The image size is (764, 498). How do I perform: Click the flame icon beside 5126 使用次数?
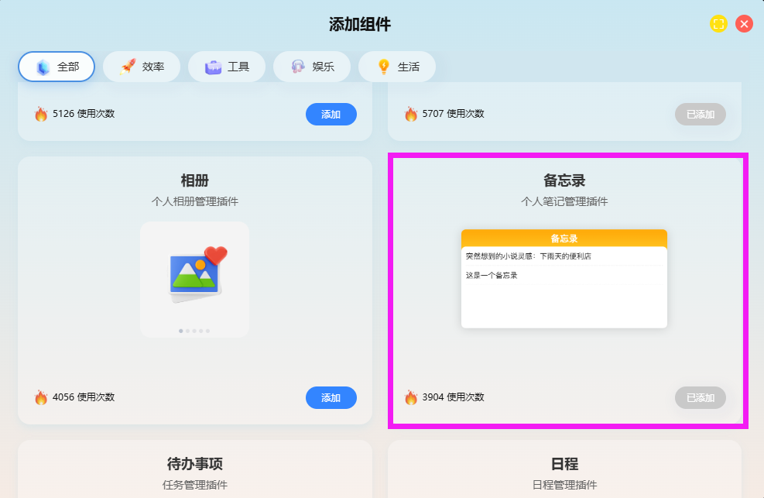point(41,114)
